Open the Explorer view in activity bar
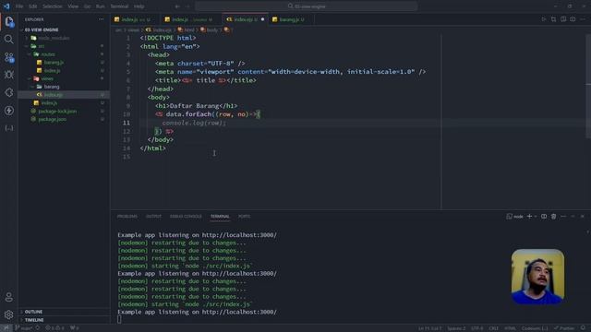Image resolution: width=591 pixels, height=332 pixels. coord(9,21)
